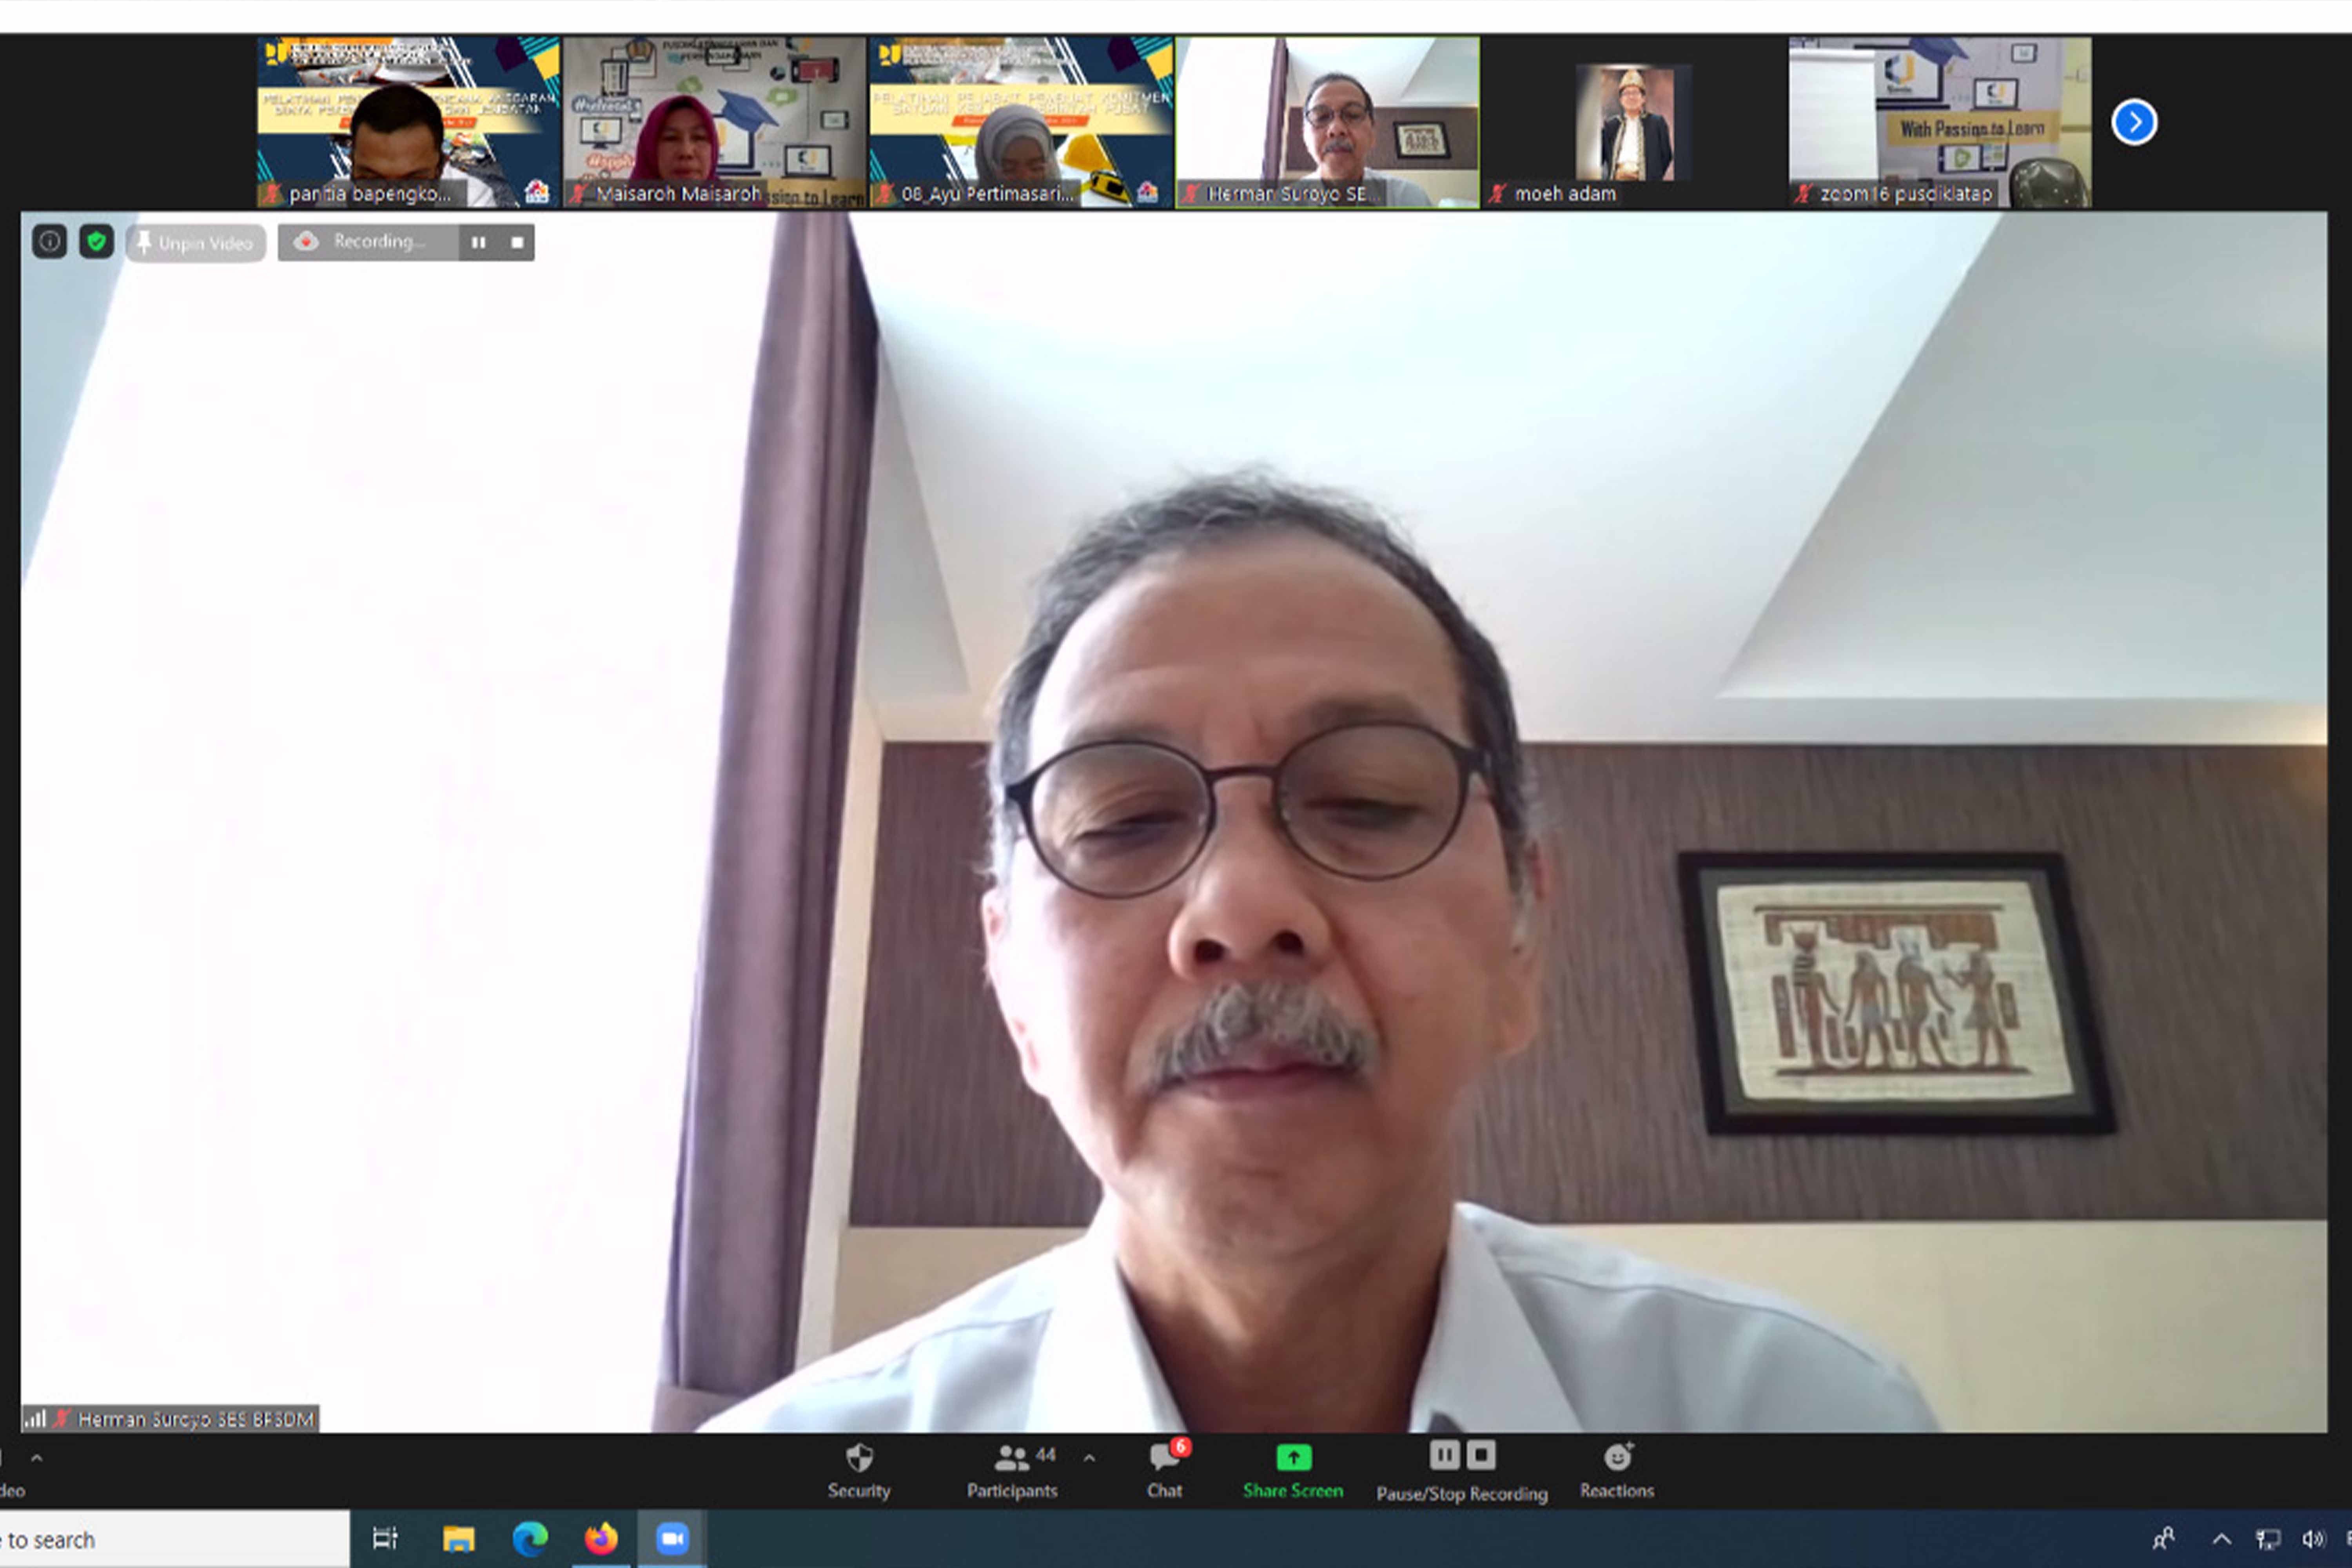Open Task View on taskbar
2352x1568 pixels.
(385, 1539)
